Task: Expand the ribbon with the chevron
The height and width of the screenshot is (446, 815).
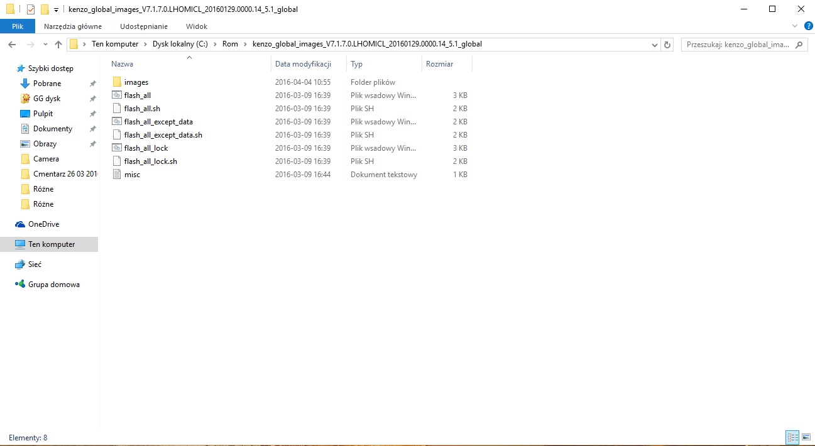Action: (x=796, y=26)
